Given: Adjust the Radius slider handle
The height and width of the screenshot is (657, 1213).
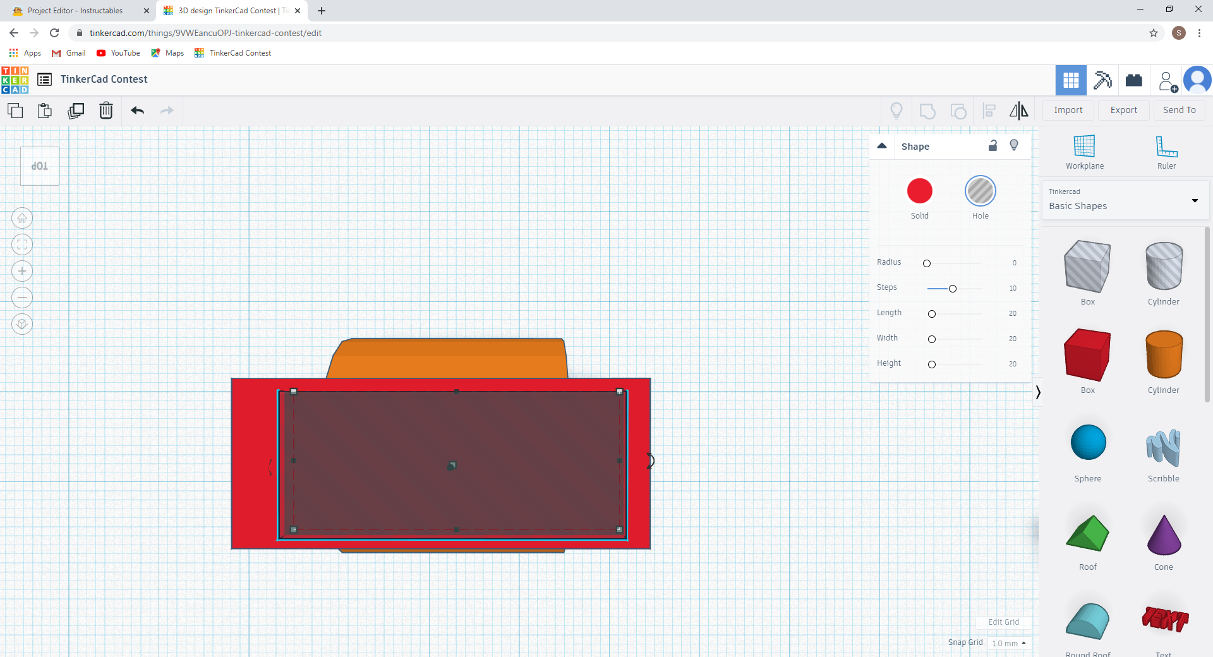Looking at the screenshot, I should pyautogui.click(x=927, y=263).
